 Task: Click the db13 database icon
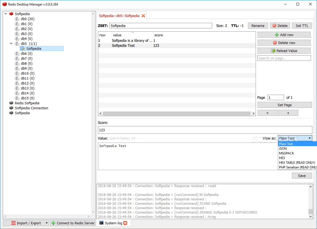pos(17,88)
